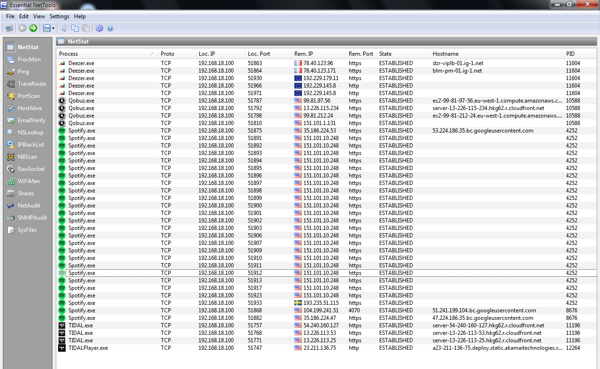Open the Shares tool
This screenshot has width=600, height=369.
click(x=20, y=193)
